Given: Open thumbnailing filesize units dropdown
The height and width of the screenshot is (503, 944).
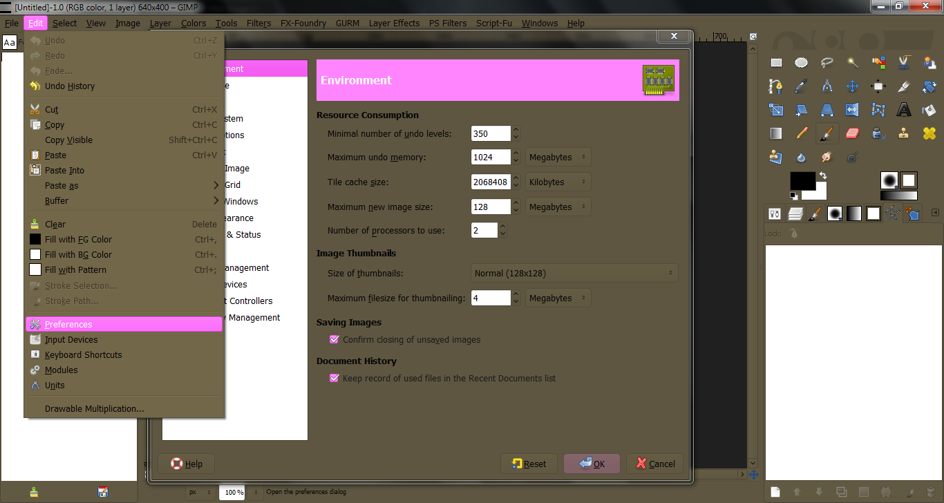Looking at the screenshot, I should tap(558, 298).
